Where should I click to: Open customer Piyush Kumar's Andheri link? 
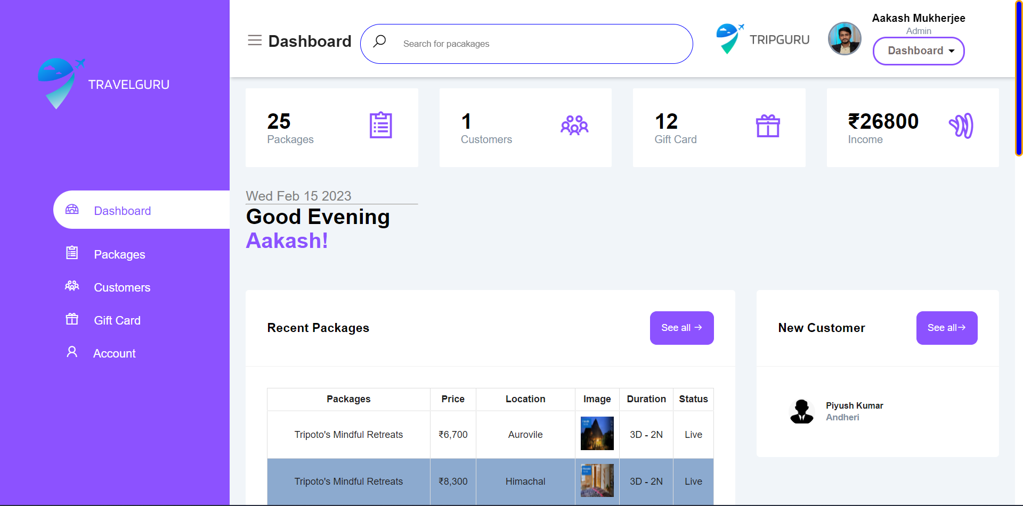[842, 417]
